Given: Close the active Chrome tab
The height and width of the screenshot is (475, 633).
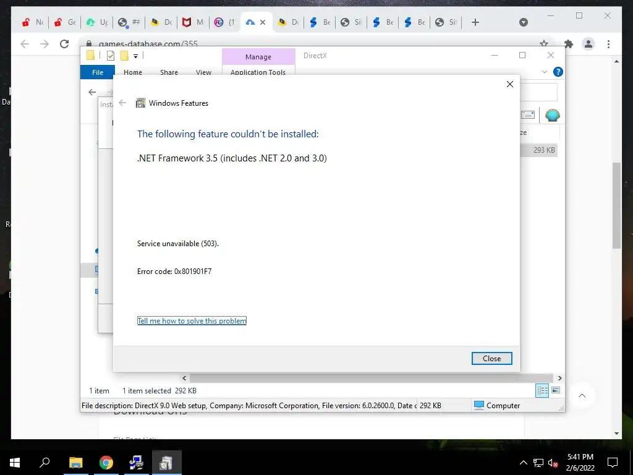Looking at the screenshot, I should [x=263, y=22].
